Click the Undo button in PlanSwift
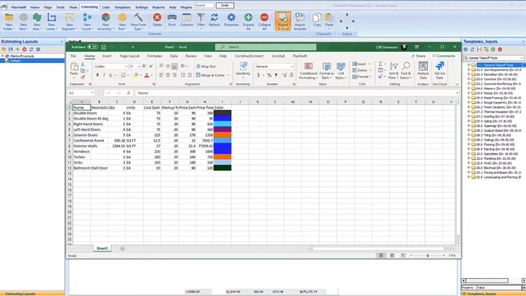The image size is (526, 296). pos(225,5)
